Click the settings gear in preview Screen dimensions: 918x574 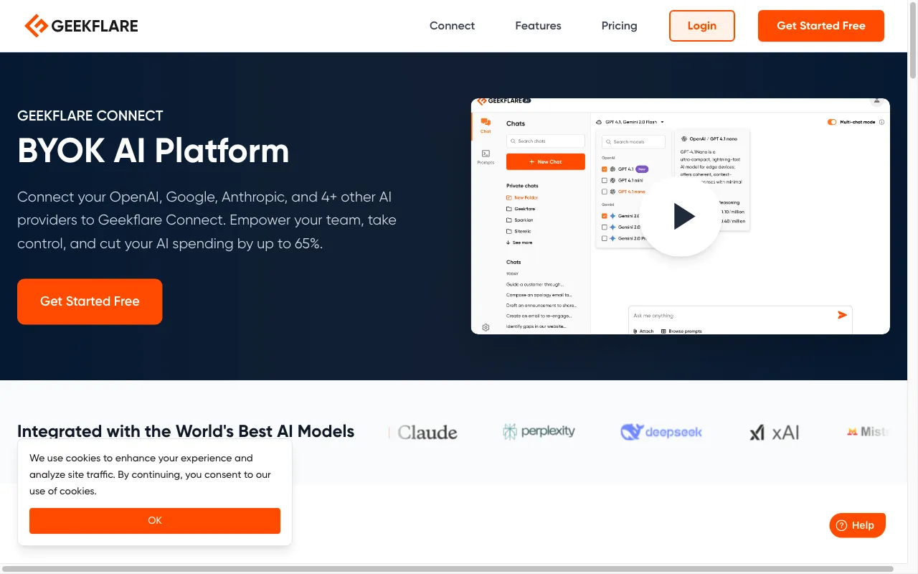[486, 327]
